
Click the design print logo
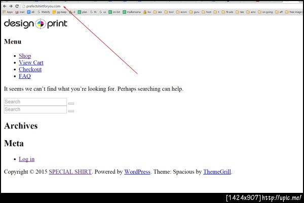pos(35,24)
